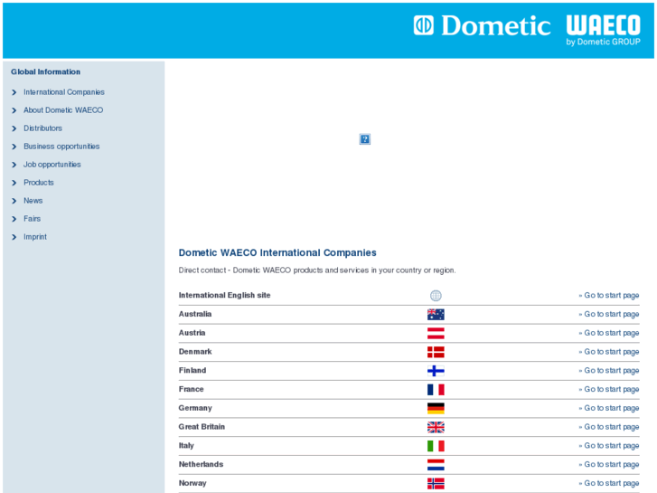This screenshot has height=493, width=657.
Task: Go to start page for International English site
Action: (x=609, y=296)
